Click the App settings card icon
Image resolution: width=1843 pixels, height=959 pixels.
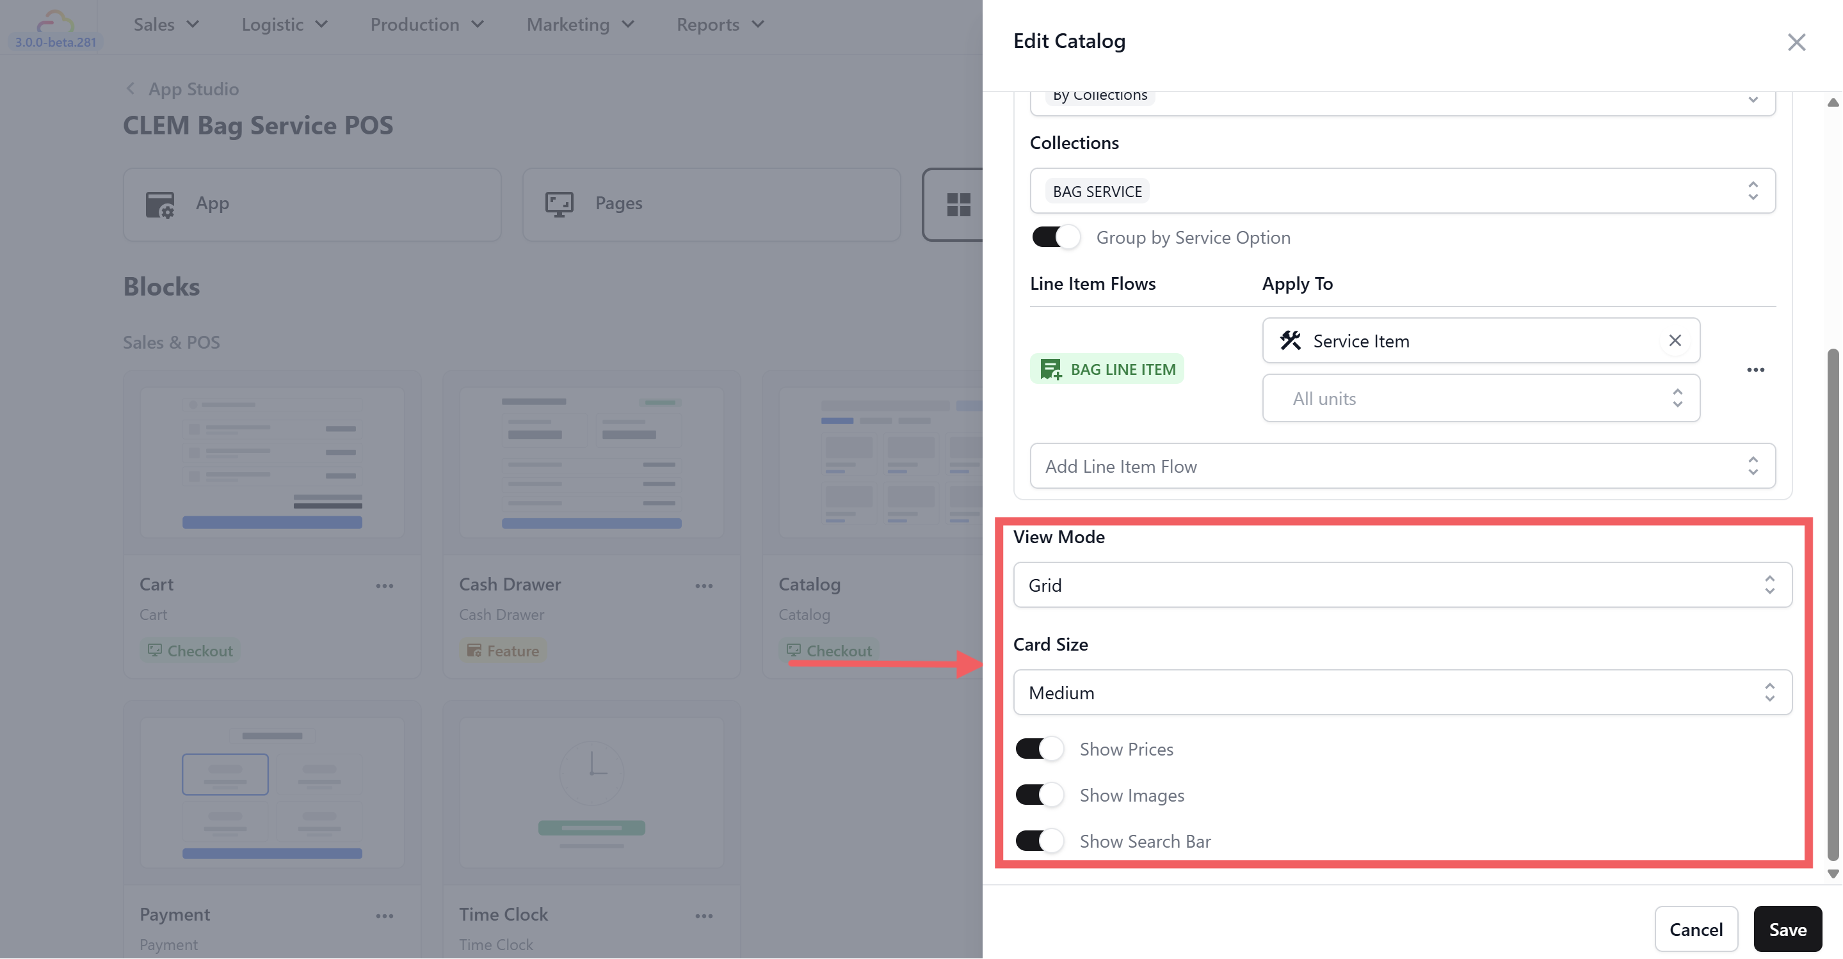159,205
